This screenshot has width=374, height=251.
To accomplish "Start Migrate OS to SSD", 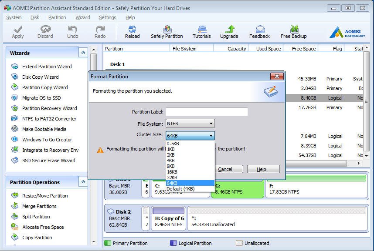I will [x=36, y=98].
